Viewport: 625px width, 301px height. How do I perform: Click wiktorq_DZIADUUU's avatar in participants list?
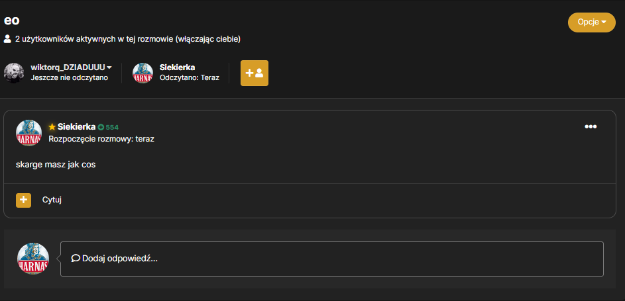pos(14,73)
